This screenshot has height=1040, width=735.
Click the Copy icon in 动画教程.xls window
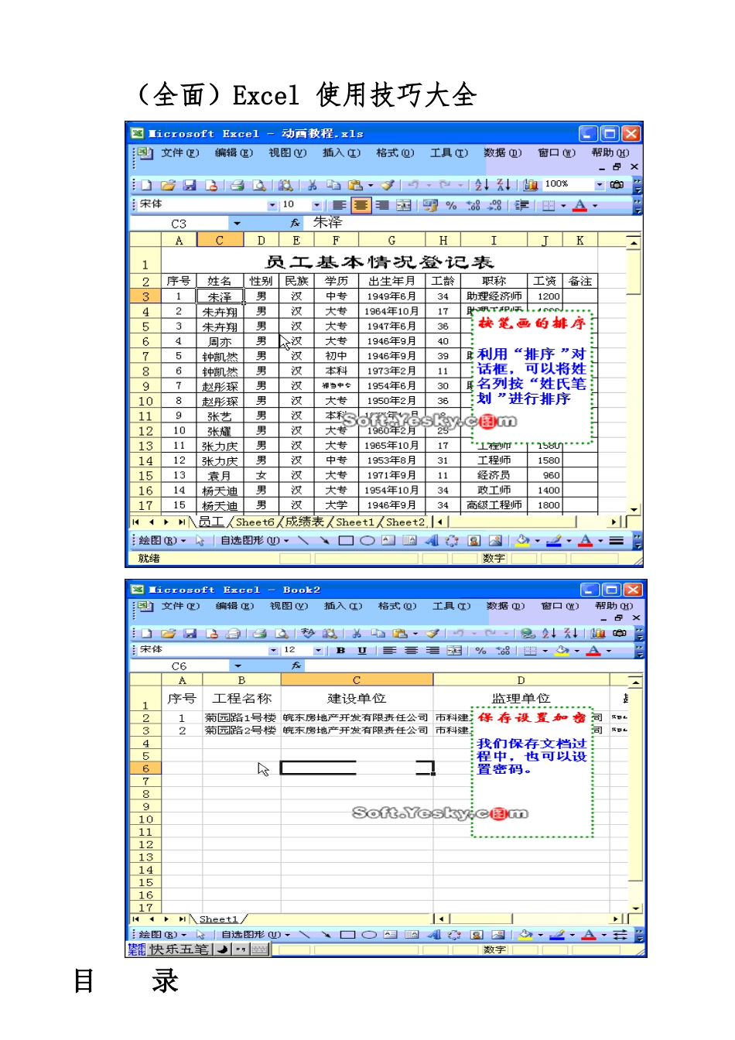click(x=333, y=185)
